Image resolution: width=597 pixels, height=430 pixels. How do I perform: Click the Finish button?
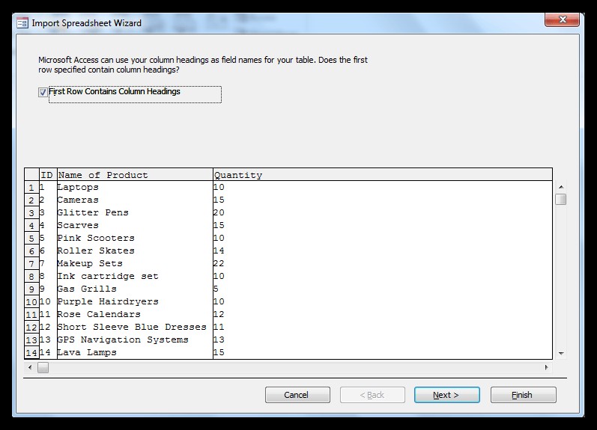point(523,395)
